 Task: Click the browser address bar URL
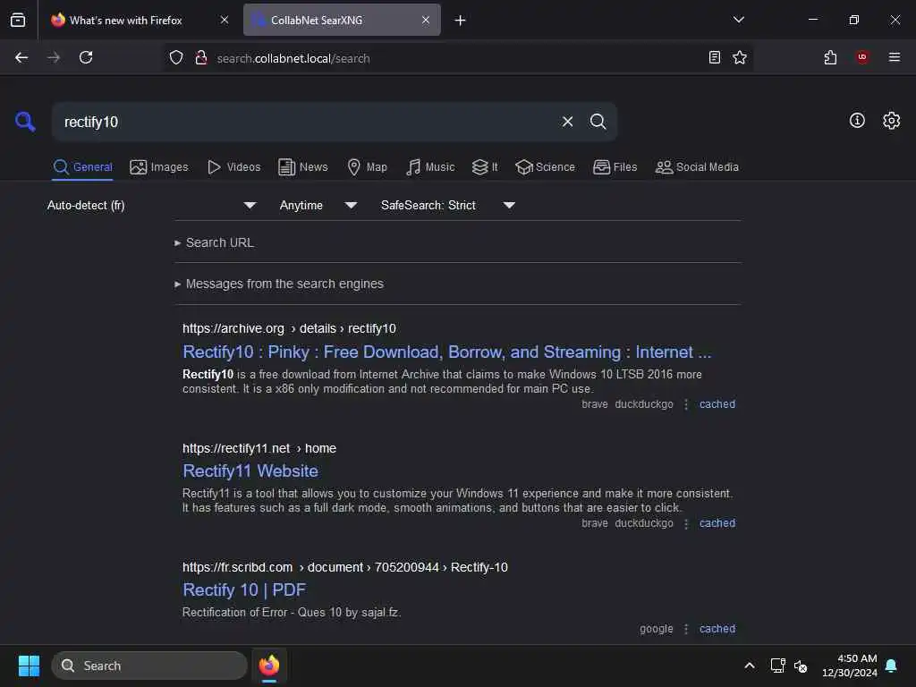293,58
